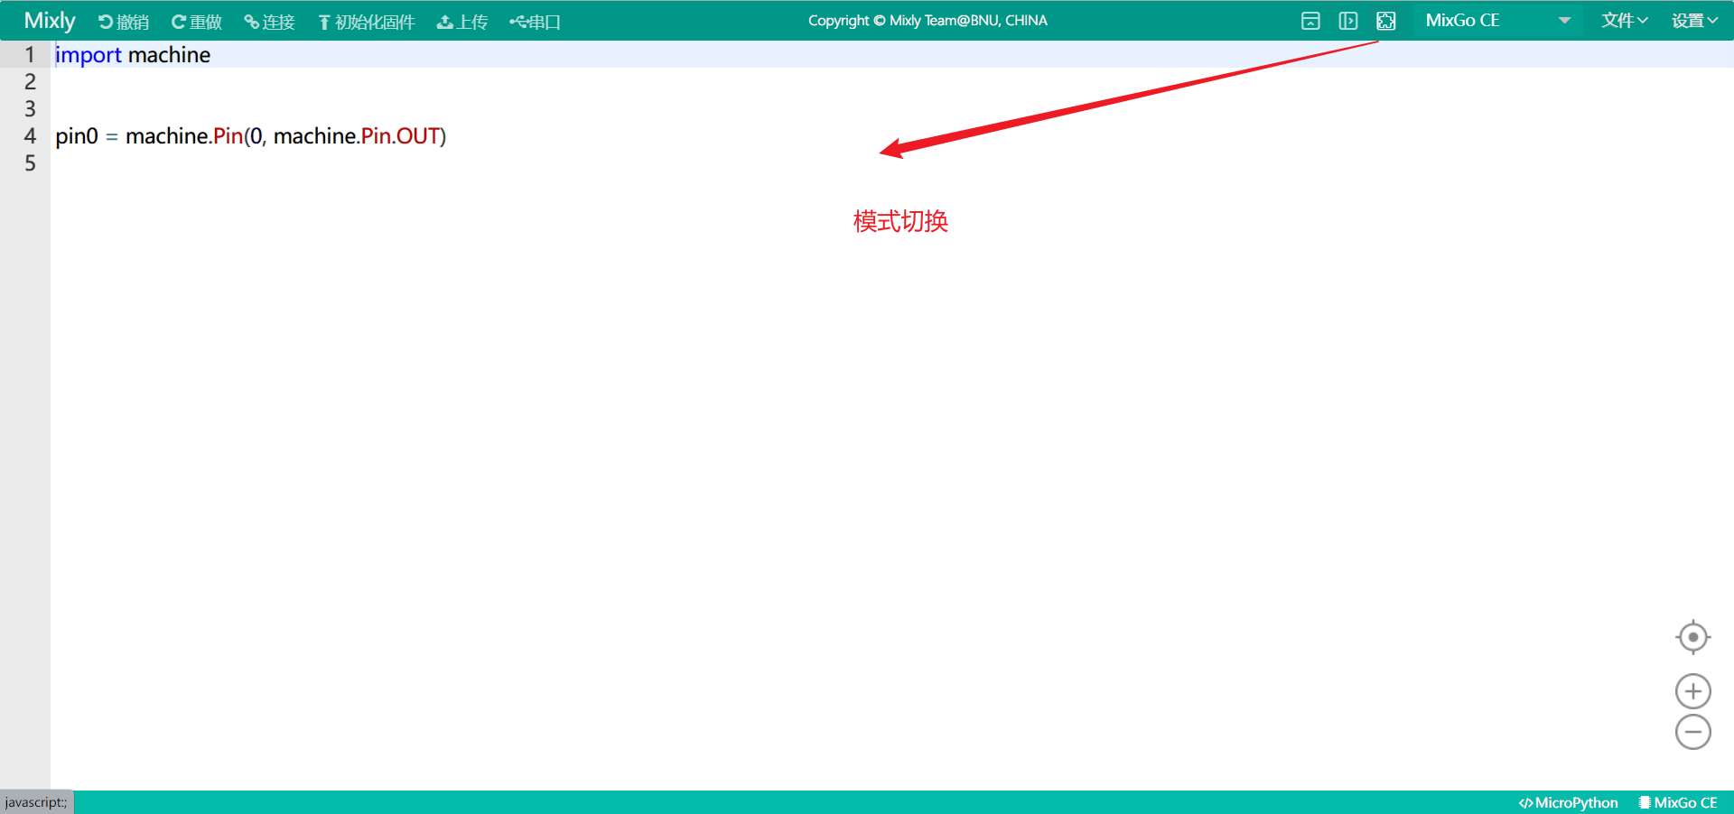Open the 串口 serial port
This screenshot has width=1734, height=814.
536,22
